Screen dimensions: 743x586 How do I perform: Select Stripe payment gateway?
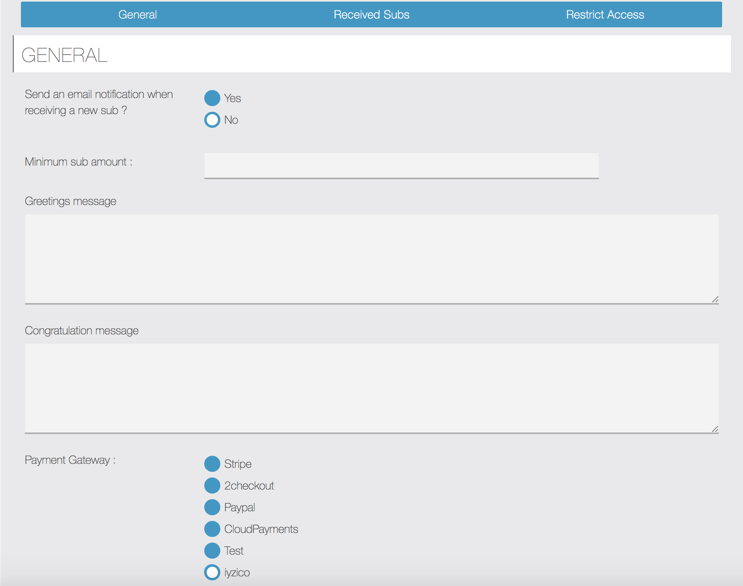212,464
